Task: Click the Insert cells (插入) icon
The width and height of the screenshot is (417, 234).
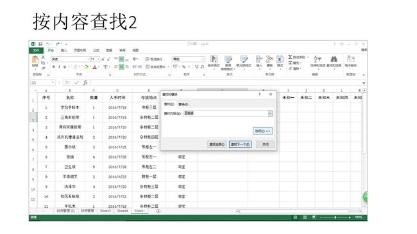Action: point(259,59)
